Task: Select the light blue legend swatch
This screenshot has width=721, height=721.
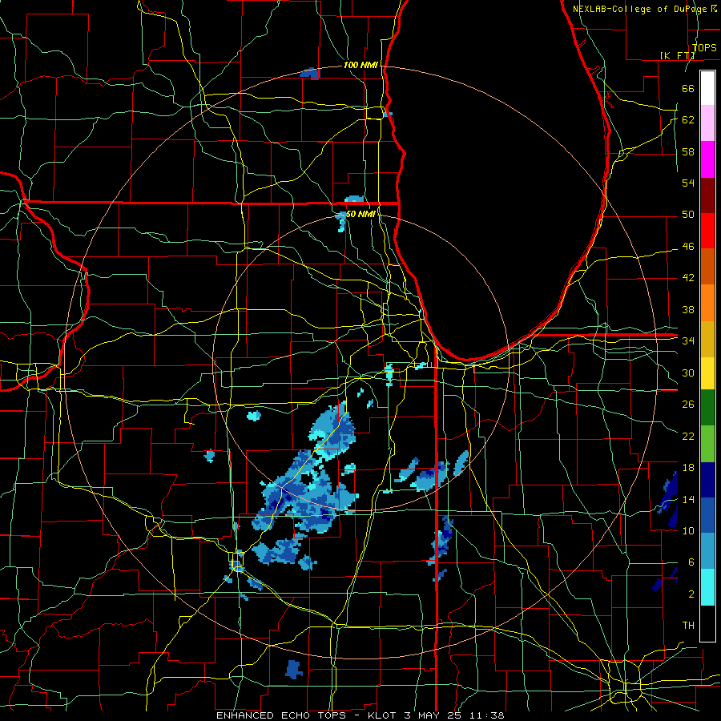Action: click(x=707, y=551)
